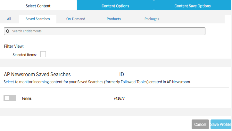Click the Filter View label
The width and height of the screenshot is (232, 131).
[14, 46]
